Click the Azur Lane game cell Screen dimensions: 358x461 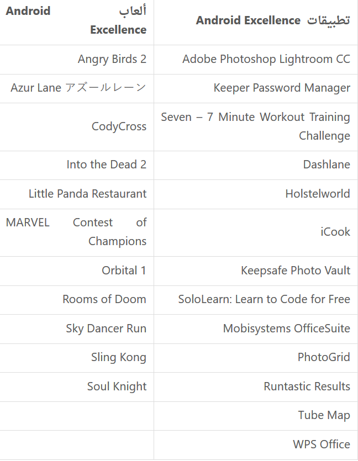click(x=78, y=88)
